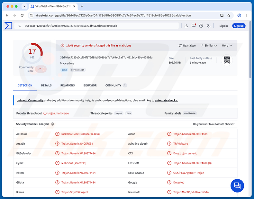Image resolution: width=254 pixels, height=199 pixels.
Task: Select Trojan:MacOS/Multiverze!rfn detection text
Action: pyautogui.click(x=191, y=192)
